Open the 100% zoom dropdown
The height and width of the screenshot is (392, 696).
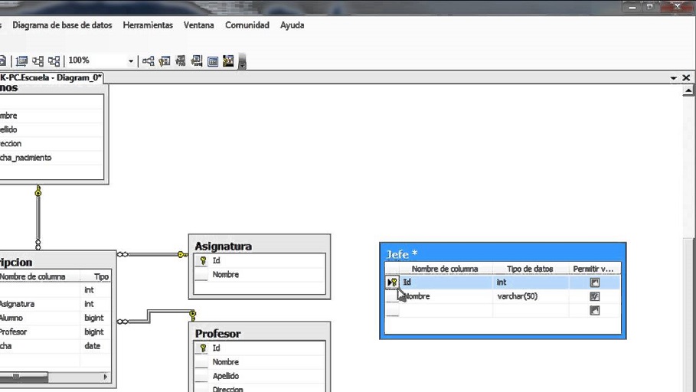[x=131, y=61]
